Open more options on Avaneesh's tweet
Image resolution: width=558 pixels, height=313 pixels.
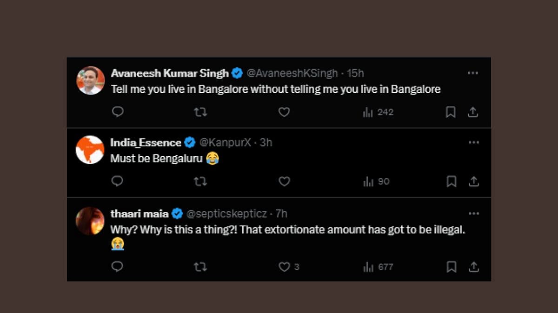point(473,73)
